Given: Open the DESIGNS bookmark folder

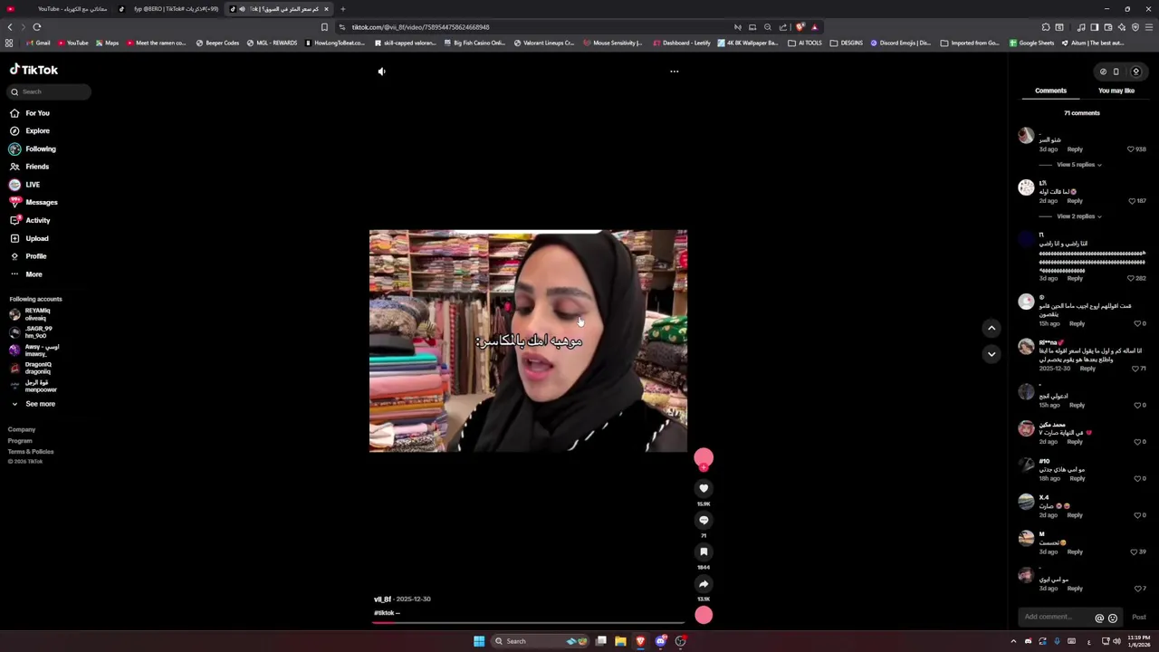Looking at the screenshot, I should coord(846,43).
